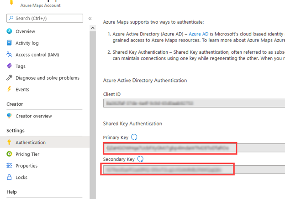The height and width of the screenshot is (199, 285).
Task: Click the Secondary Key field
Action: click(194, 170)
